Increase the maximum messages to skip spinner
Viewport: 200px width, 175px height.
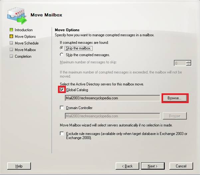click(x=189, y=62)
